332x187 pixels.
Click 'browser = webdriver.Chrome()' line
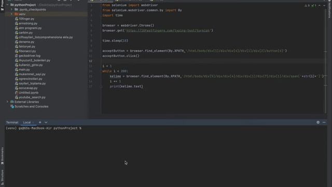tap(128, 25)
